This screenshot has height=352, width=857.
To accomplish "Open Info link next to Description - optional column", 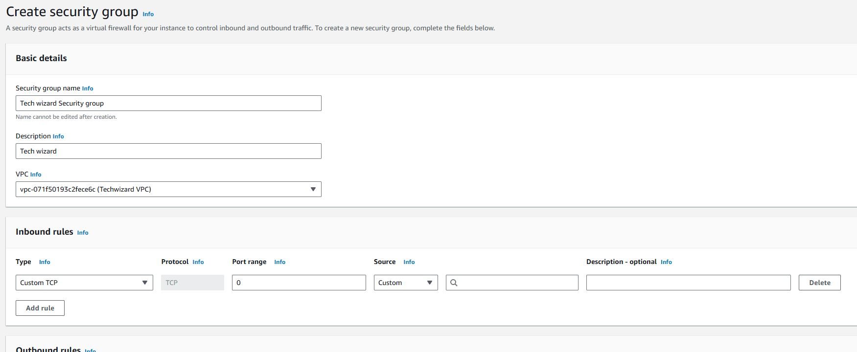I will point(666,262).
